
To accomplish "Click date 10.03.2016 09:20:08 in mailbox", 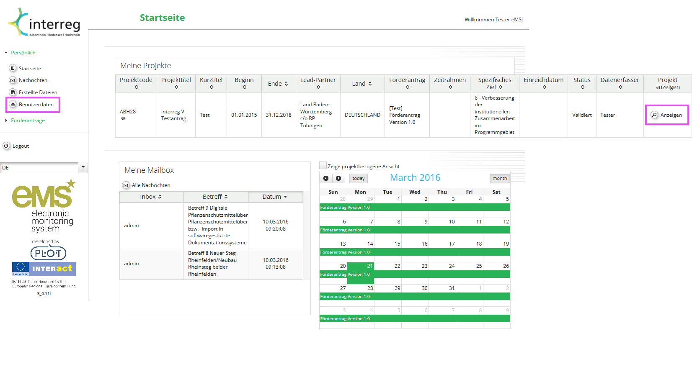I will (276, 225).
